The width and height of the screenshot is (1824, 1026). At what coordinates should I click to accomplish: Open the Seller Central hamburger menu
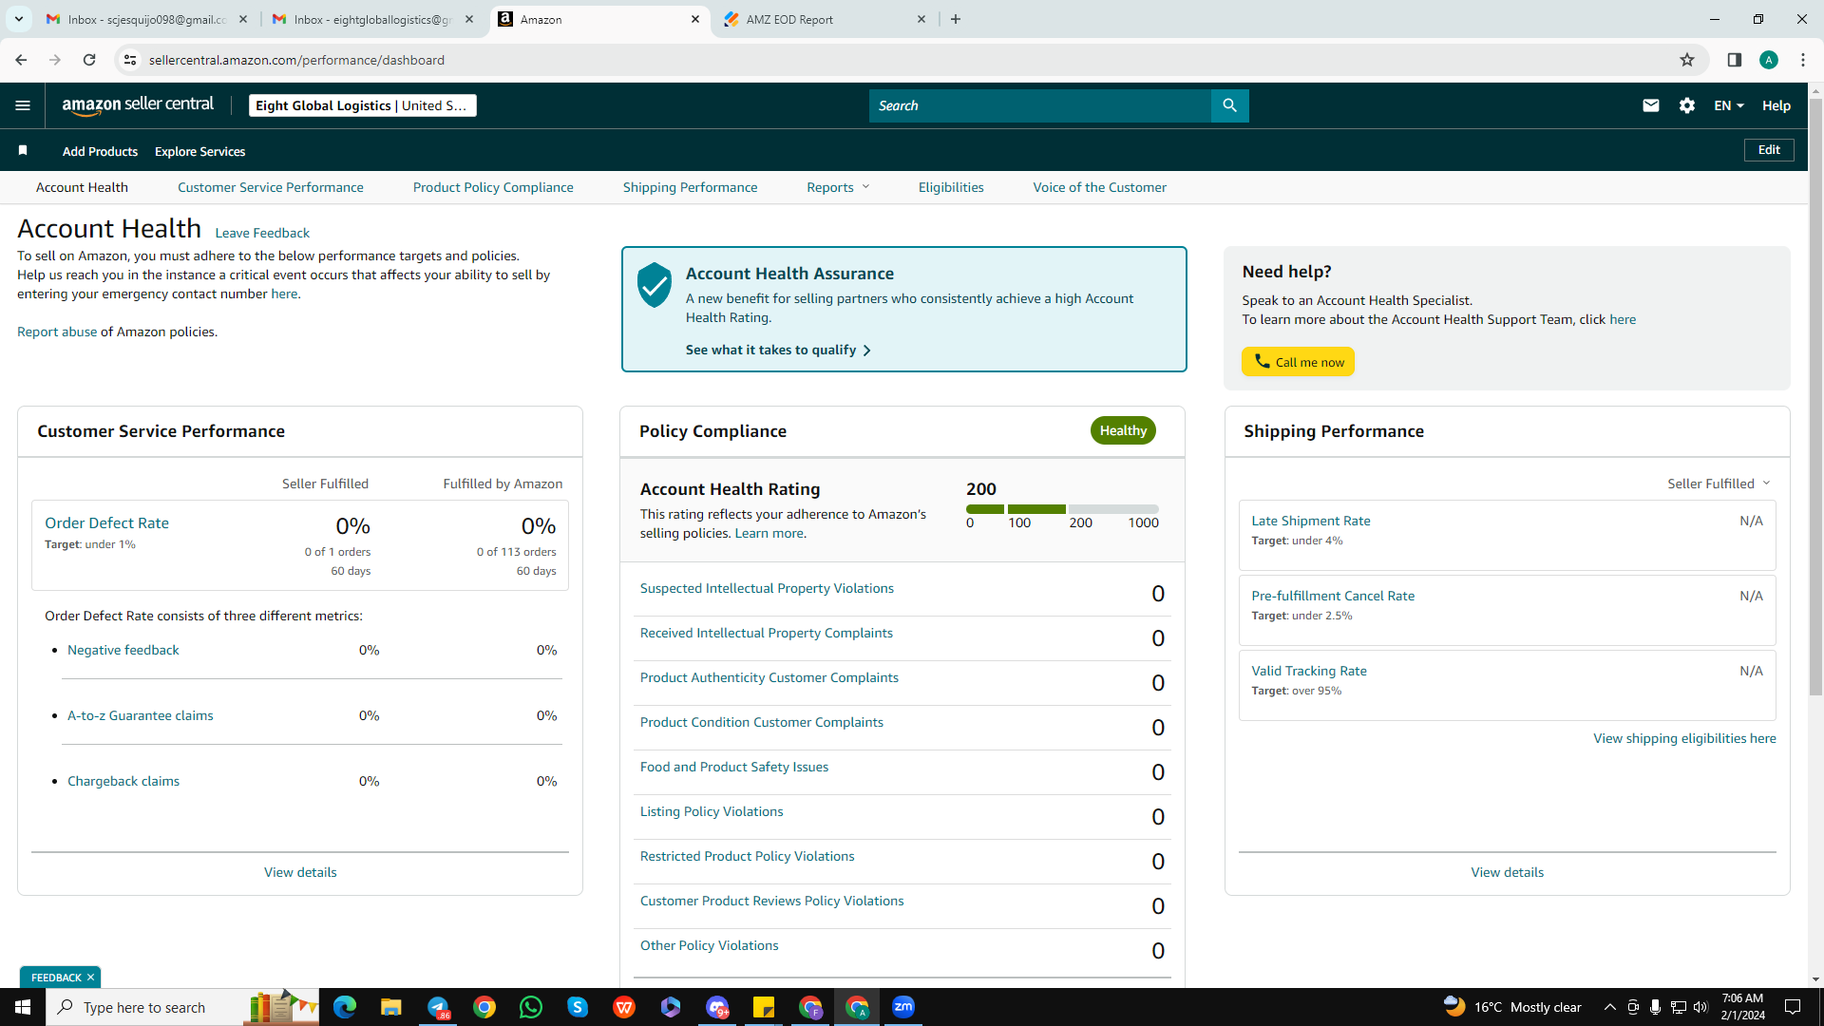(23, 105)
